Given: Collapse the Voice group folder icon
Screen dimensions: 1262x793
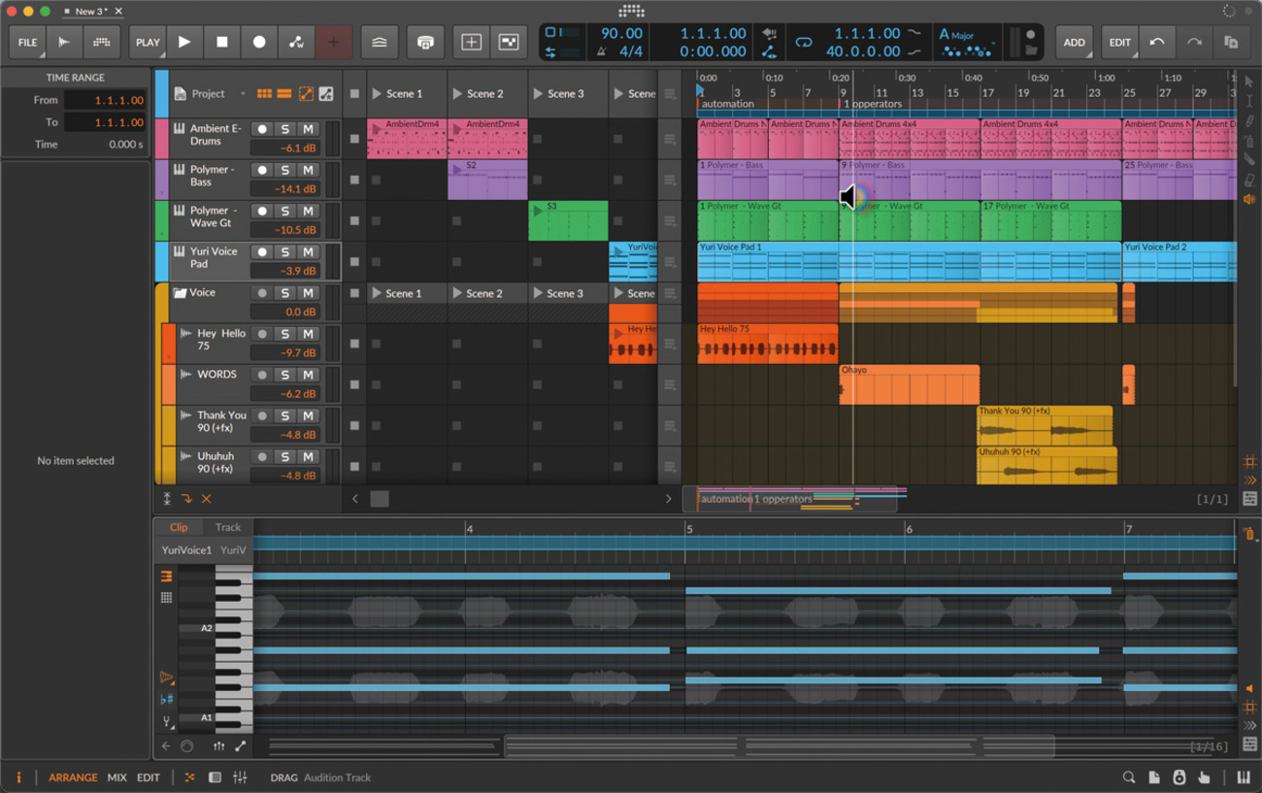Looking at the screenshot, I should [x=180, y=292].
